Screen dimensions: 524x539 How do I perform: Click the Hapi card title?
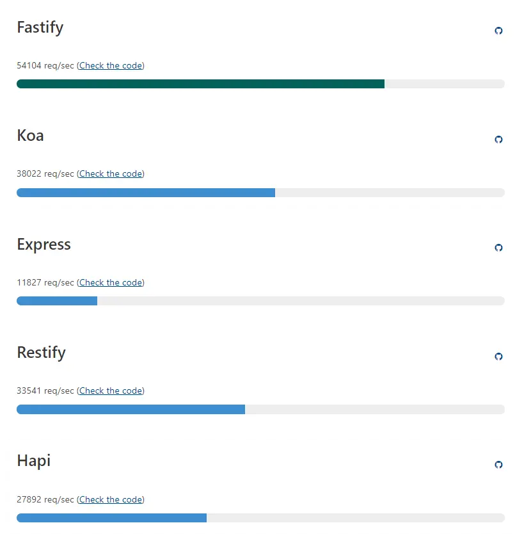coord(34,461)
